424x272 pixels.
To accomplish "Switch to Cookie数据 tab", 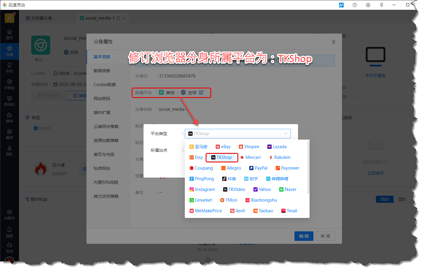I will point(105,85).
